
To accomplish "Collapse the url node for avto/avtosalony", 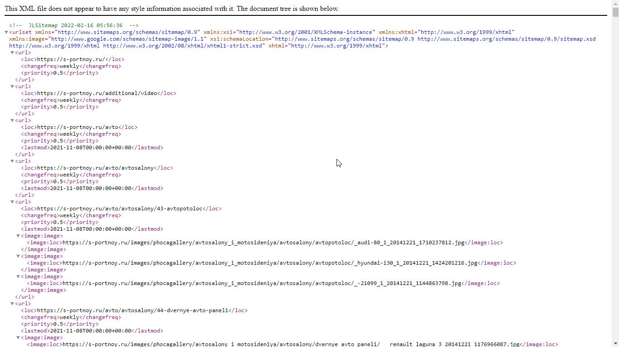I will point(13,162).
